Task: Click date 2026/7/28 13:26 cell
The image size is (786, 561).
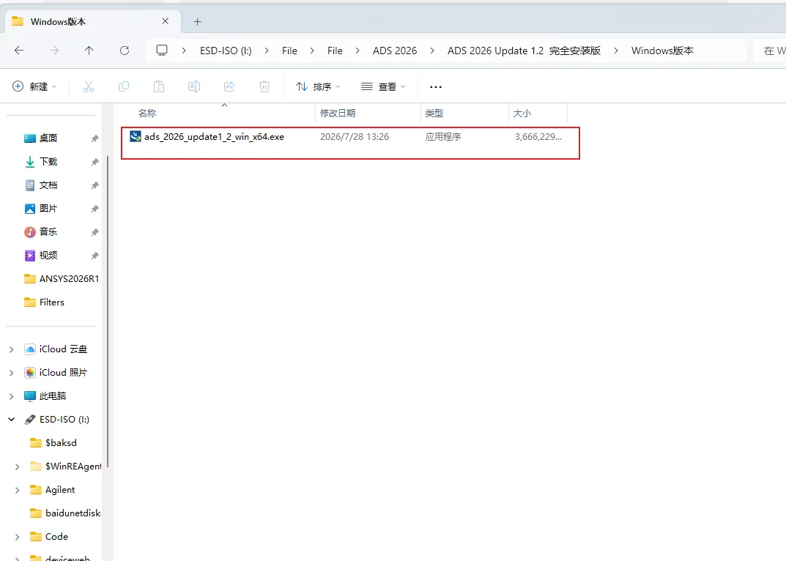Action: coord(355,137)
